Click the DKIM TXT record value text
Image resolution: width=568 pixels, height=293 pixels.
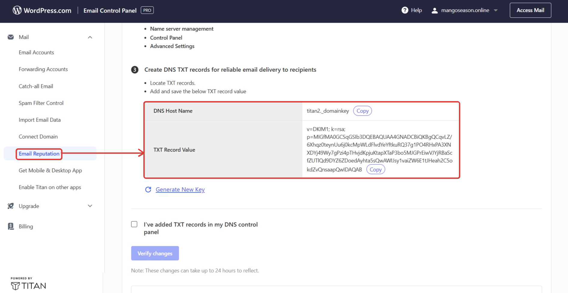379,149
